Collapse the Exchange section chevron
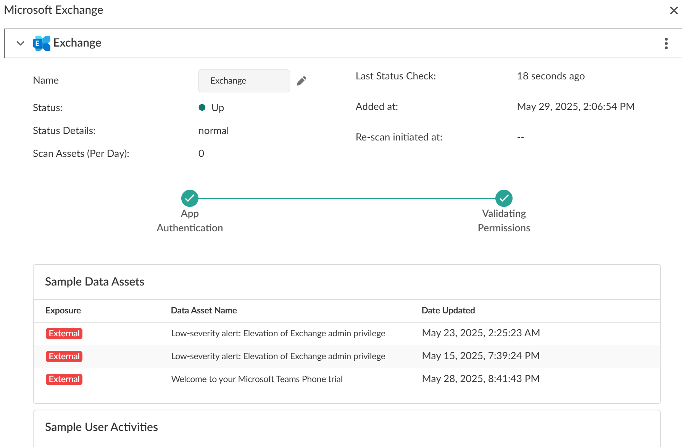The width and height of the screenshot is (682, 447). point(21,43)
